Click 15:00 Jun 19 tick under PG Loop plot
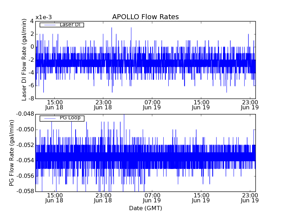The image size is (284, 213). click(x=201, y=198)
